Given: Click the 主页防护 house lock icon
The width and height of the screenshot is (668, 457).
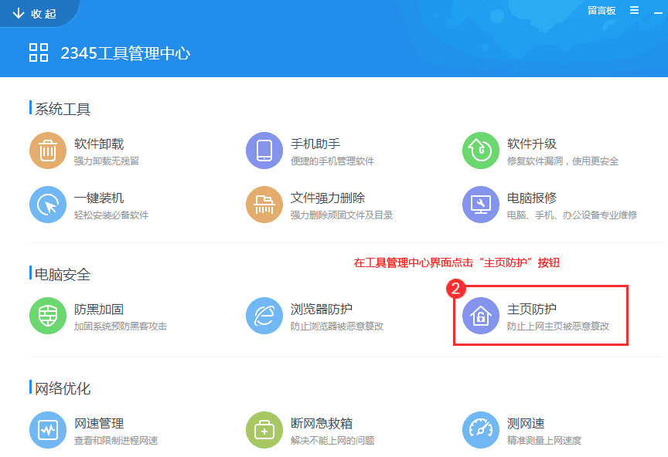Looking at the screenshot, I should click(x=481, y=315).
